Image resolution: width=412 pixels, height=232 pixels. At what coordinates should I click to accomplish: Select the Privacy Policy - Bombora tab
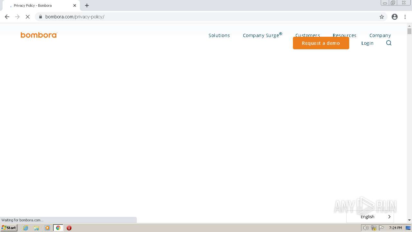(x=41, y=5)
